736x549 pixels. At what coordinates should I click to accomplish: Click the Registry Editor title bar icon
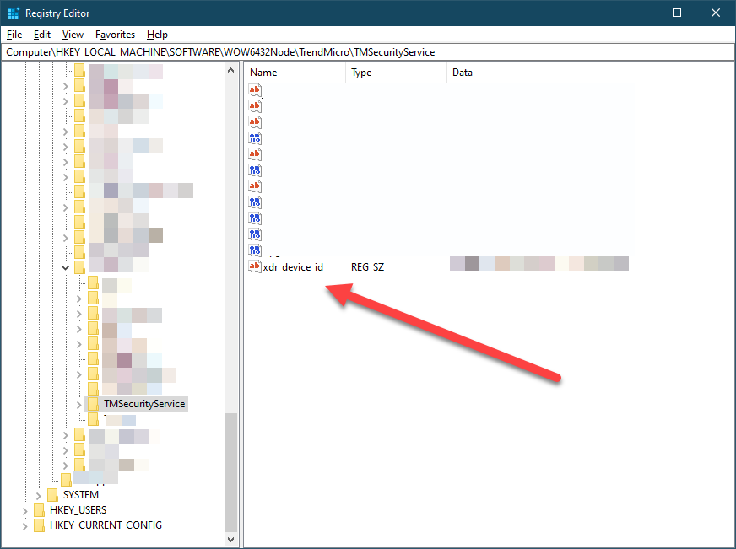pyautogui.click(x=14, y=13)
